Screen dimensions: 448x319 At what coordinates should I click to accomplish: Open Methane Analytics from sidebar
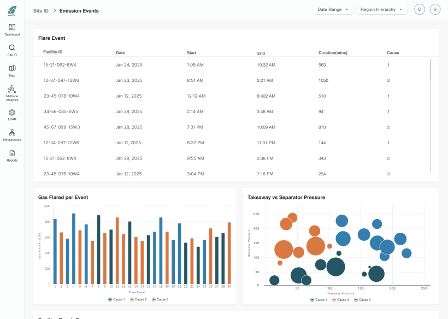tap(12, 93)
